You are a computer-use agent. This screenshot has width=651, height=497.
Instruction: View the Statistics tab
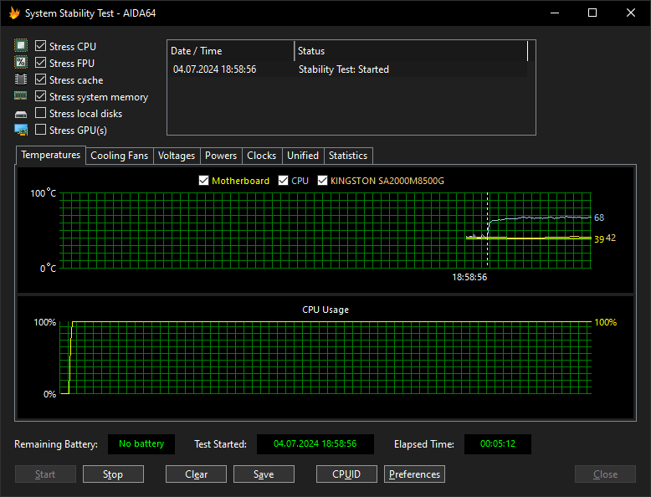[348, 156]
